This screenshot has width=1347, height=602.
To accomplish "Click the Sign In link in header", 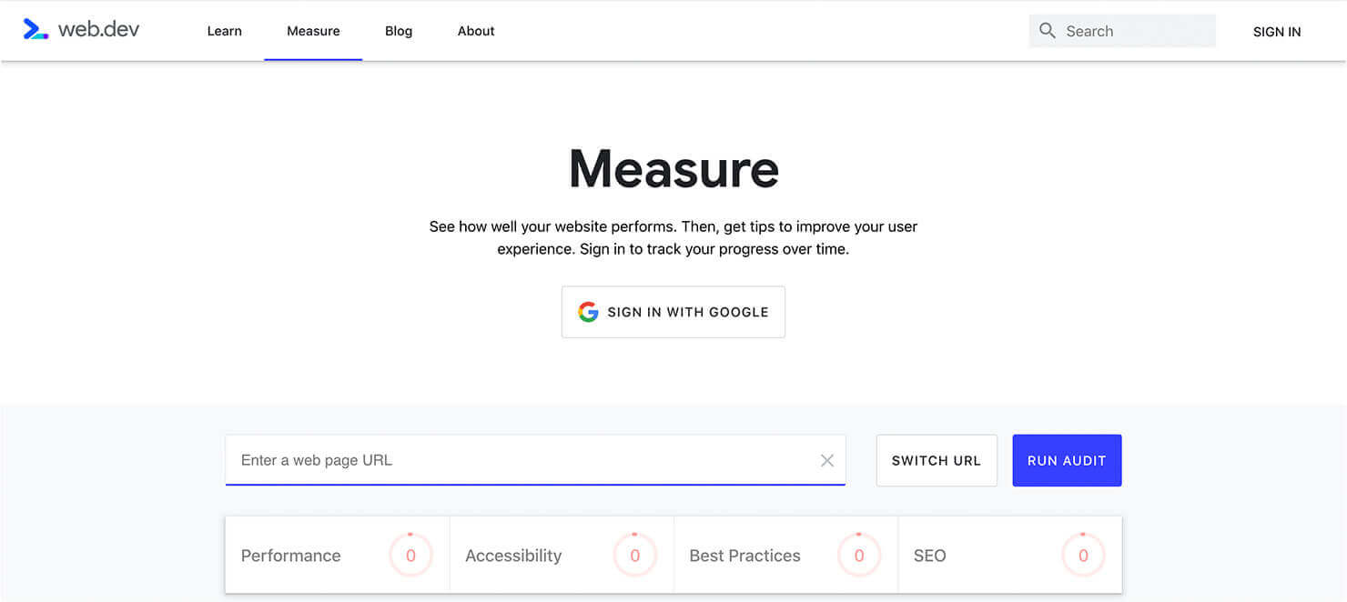I will click(x=1277, y=32).
